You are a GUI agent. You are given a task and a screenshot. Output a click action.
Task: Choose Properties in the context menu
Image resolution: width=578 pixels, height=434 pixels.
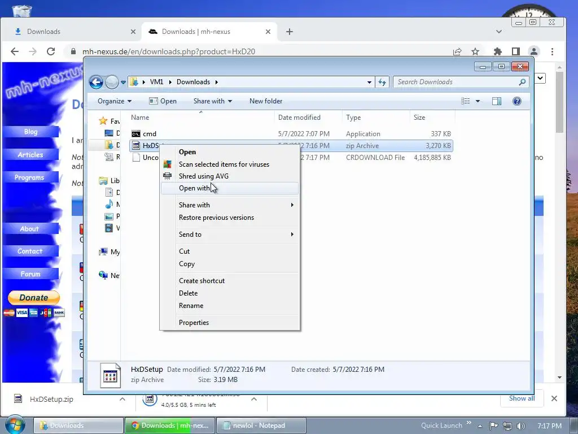click(230, 323)
